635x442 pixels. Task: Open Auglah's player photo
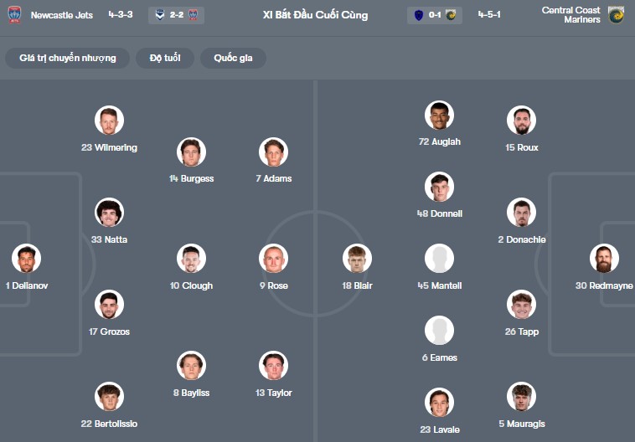point(440,116)
